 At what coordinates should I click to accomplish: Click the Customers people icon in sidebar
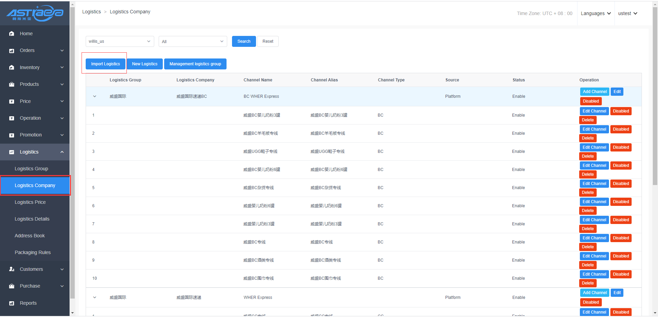12,269
